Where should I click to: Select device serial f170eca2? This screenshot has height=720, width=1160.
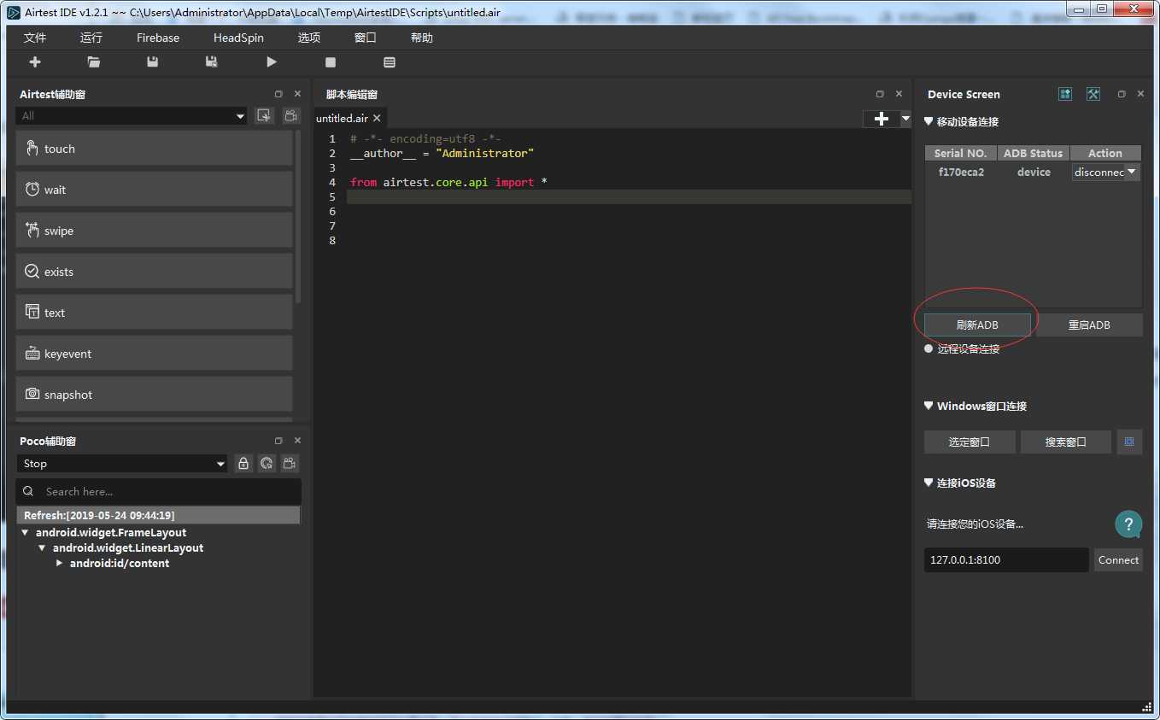tap(961, 172)
